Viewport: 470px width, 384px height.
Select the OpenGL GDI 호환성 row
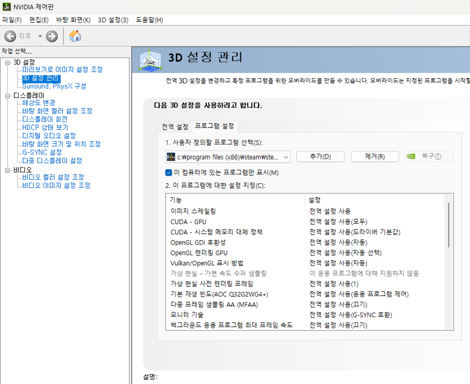point(305,242)
